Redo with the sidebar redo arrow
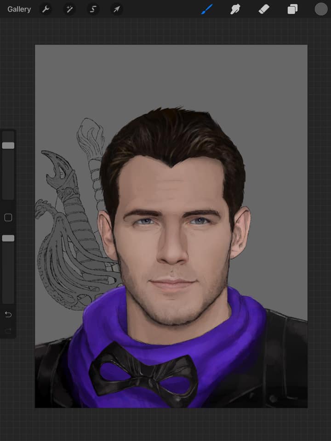 (8, 331)
